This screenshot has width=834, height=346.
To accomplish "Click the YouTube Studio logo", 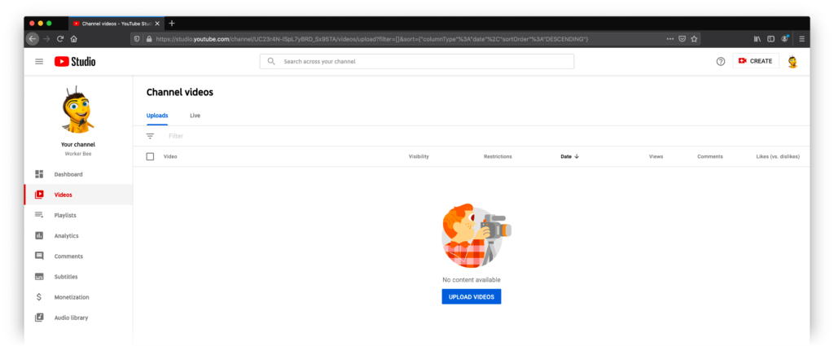I will tap(75, 62).
